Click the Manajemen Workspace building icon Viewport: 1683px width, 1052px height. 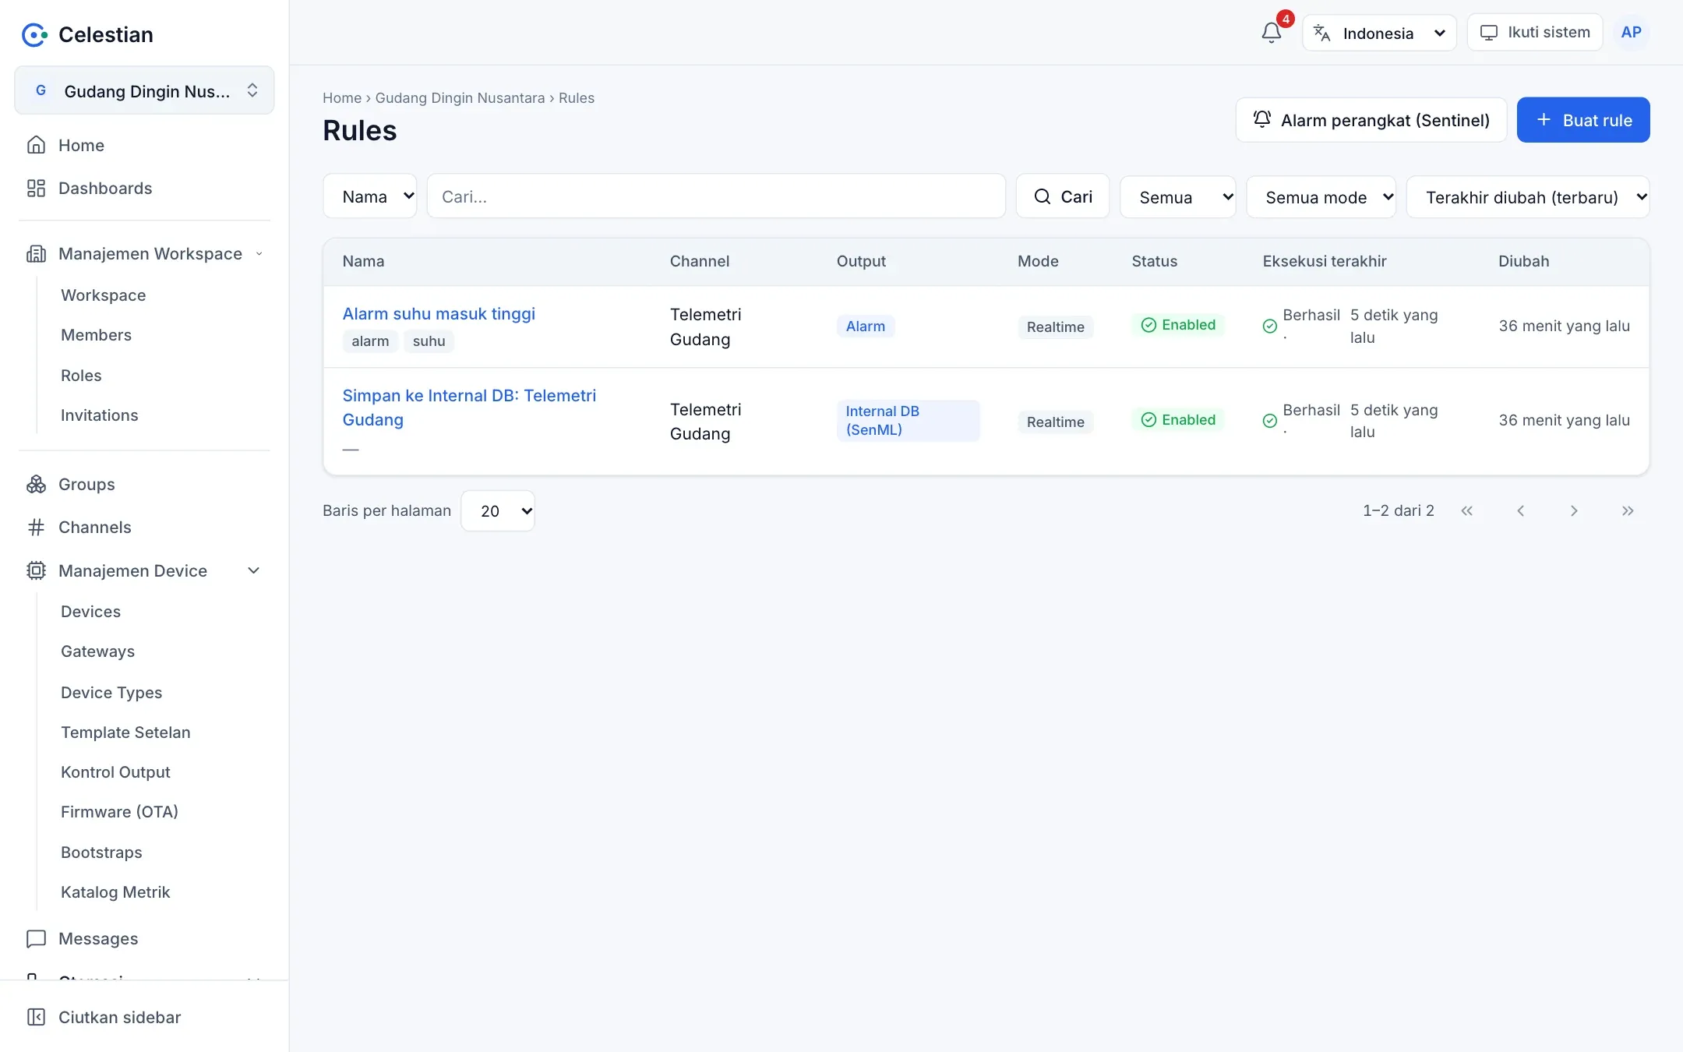point(36,253)
